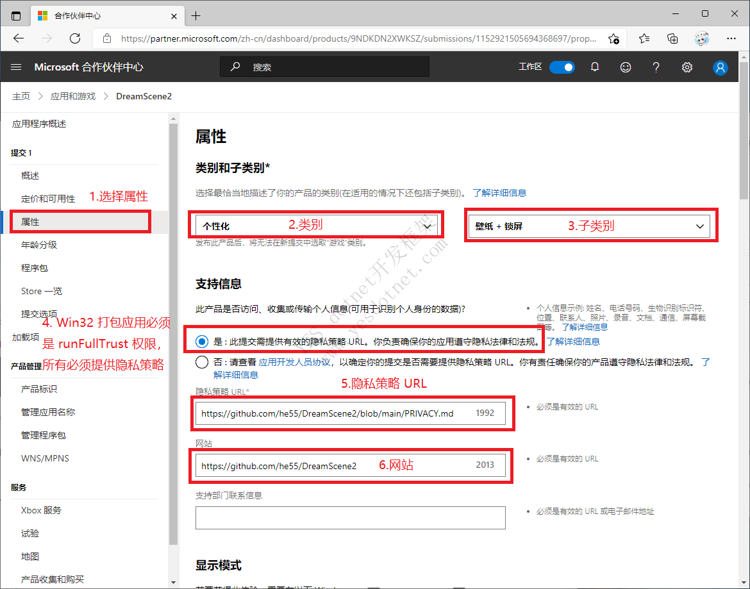
Task: Open the favorites list icon
Action: point(644,38)
